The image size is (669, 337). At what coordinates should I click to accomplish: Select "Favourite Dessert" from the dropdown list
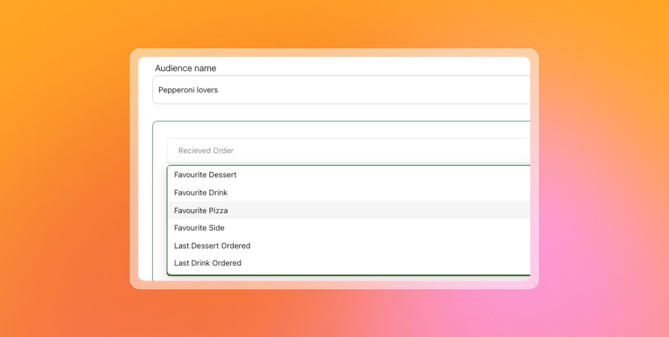(205, 175)
